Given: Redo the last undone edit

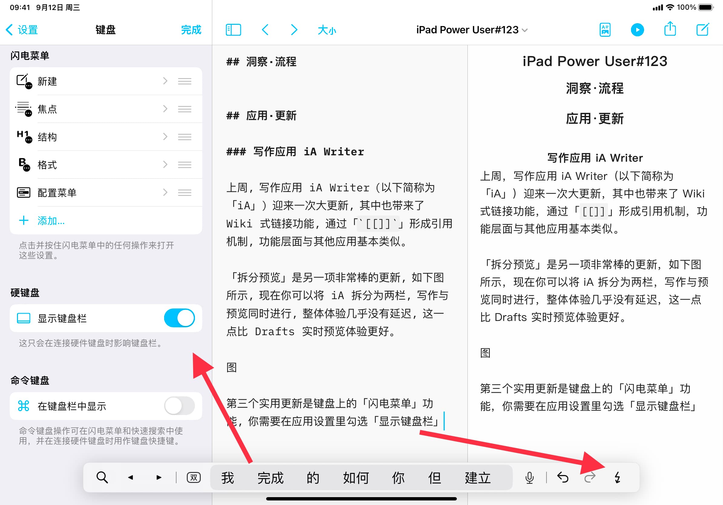Looking at the screenshot, I should pos(590,477).
